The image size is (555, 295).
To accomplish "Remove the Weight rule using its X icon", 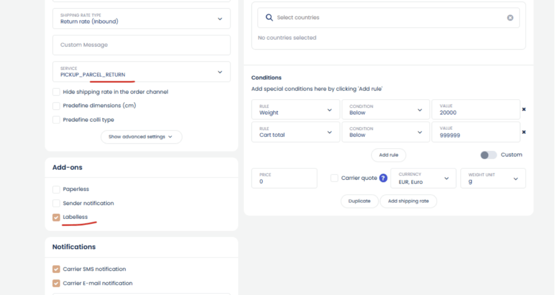I will pyautogui.click(x=524, y=109).
